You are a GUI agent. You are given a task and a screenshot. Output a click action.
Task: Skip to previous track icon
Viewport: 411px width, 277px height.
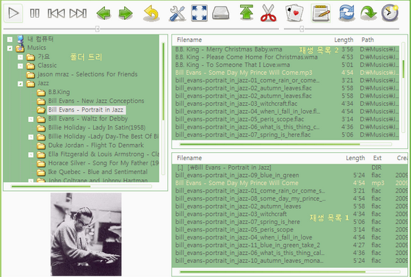point(56,13)
